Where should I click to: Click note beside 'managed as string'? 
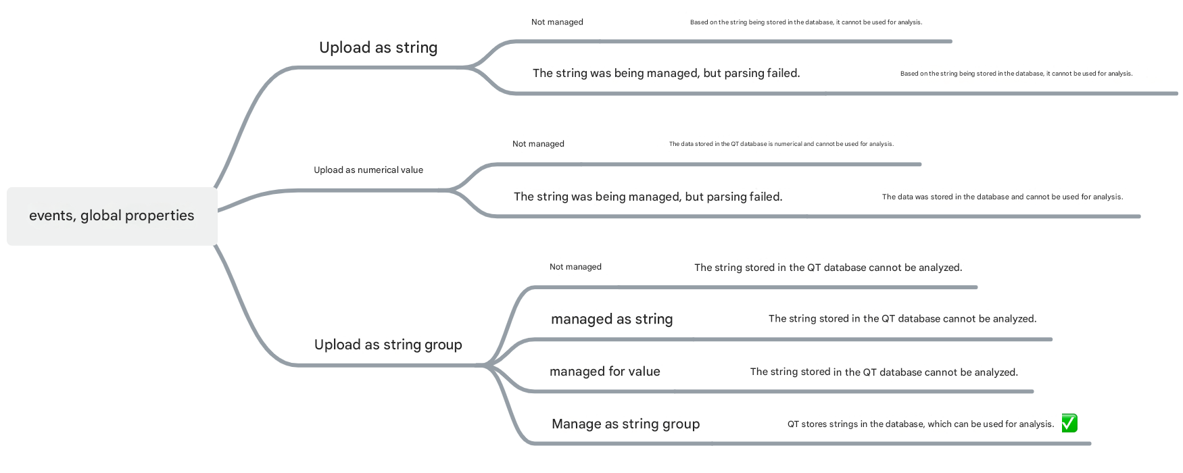(902, 318)
